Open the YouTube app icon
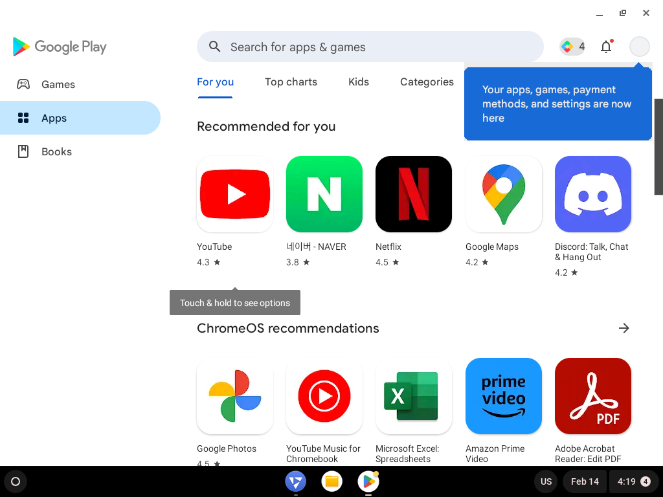663x497 pixels. 234,194
